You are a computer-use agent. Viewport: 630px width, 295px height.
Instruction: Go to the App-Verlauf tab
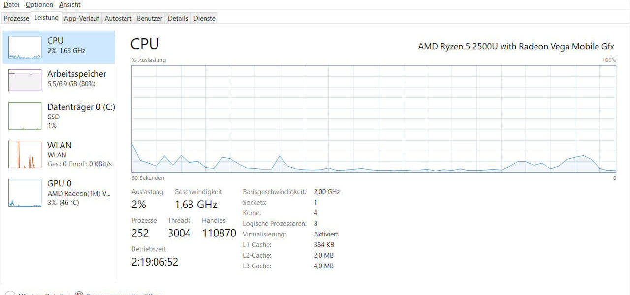pyautogui.click(x=82, y=18)
